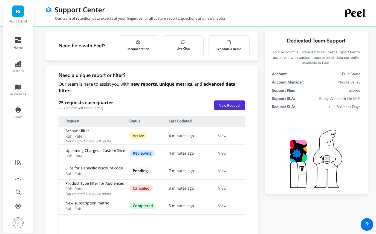This screenshot has width=376, height=234.
Task: Click the 'Account filter' request title
Action: (77, 131)
